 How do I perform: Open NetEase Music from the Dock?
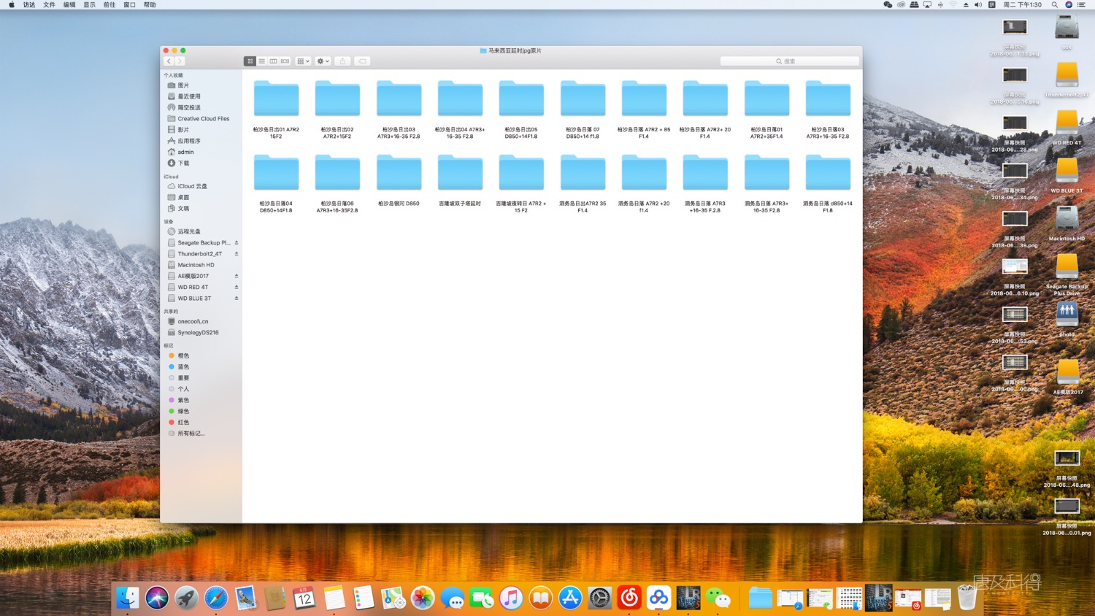pyautogui.click(x=629, y=598)
